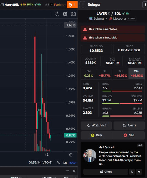This screenshot has width=147, height=178.
Task: Click the 3,424 TXNS value
Action: [x=87, y=88]
